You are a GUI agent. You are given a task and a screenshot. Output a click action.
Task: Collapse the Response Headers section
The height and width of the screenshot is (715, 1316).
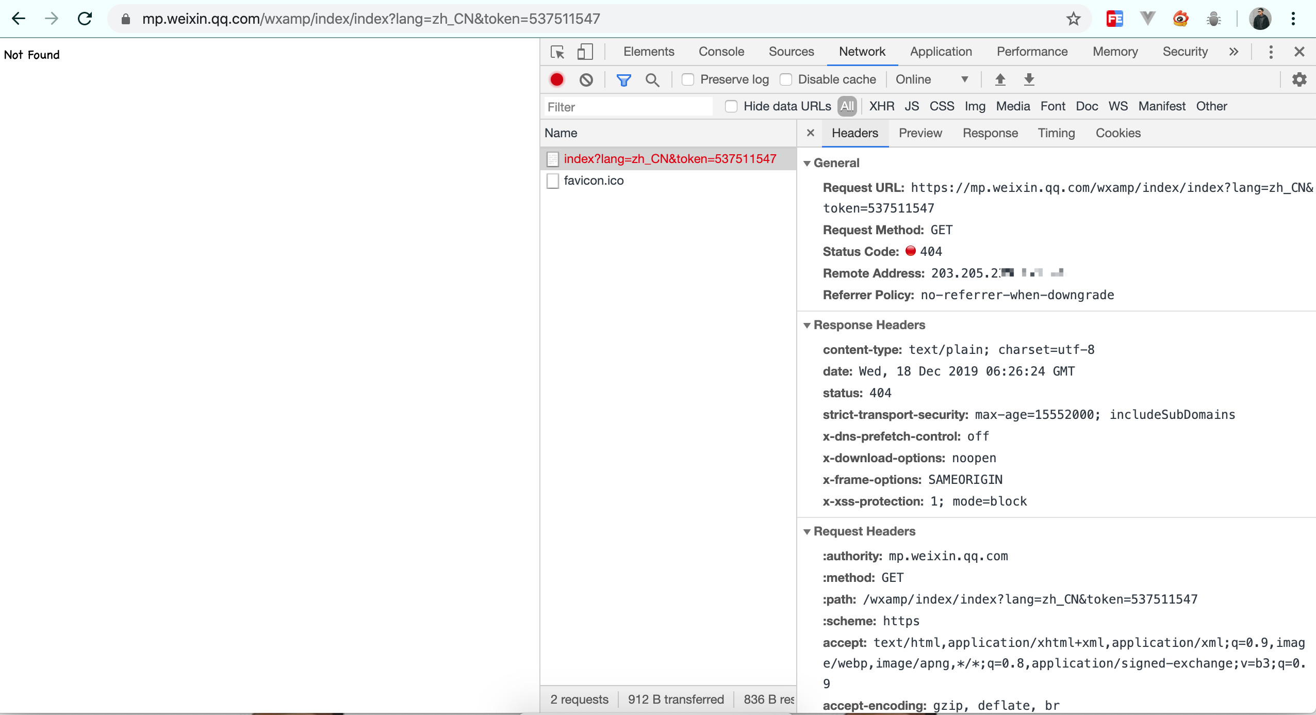(x=808, y=325)
